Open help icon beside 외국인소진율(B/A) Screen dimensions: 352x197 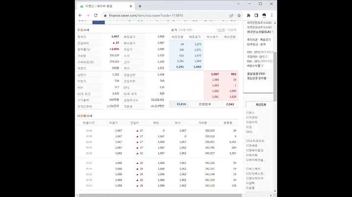click(272, 32)
